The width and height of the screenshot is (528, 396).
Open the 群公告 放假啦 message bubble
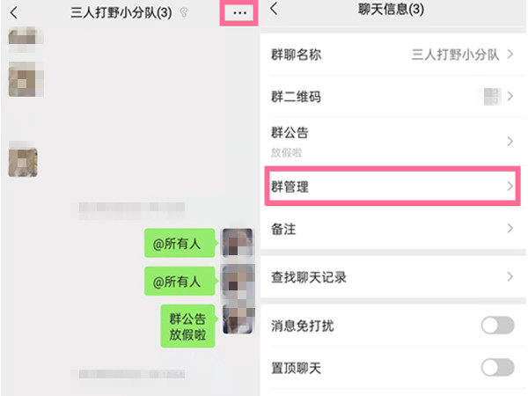click(187, 326)
